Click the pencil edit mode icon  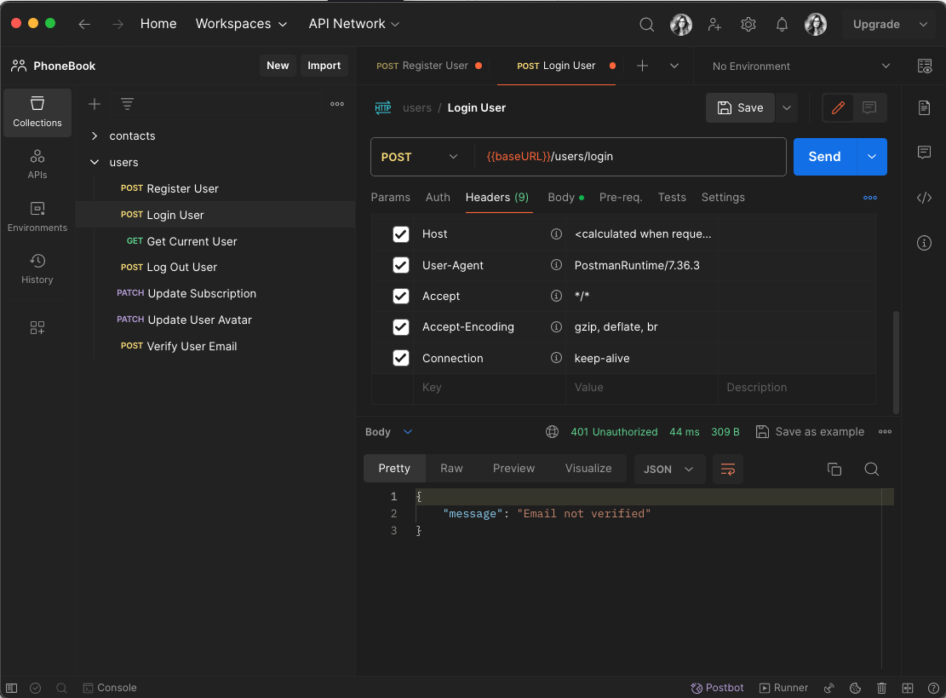[x=838, y=107]
